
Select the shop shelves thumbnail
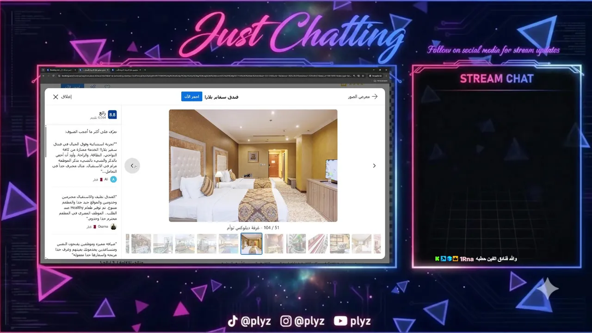click(x=339, y=244)
